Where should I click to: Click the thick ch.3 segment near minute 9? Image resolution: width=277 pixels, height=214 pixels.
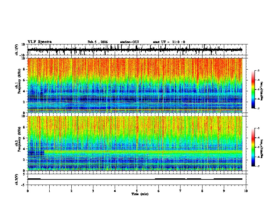(x=228, y=179)
